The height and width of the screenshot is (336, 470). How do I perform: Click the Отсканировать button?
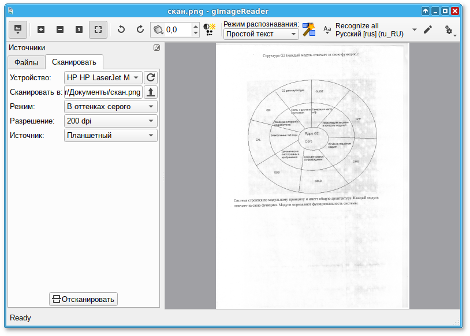point(83,299)
